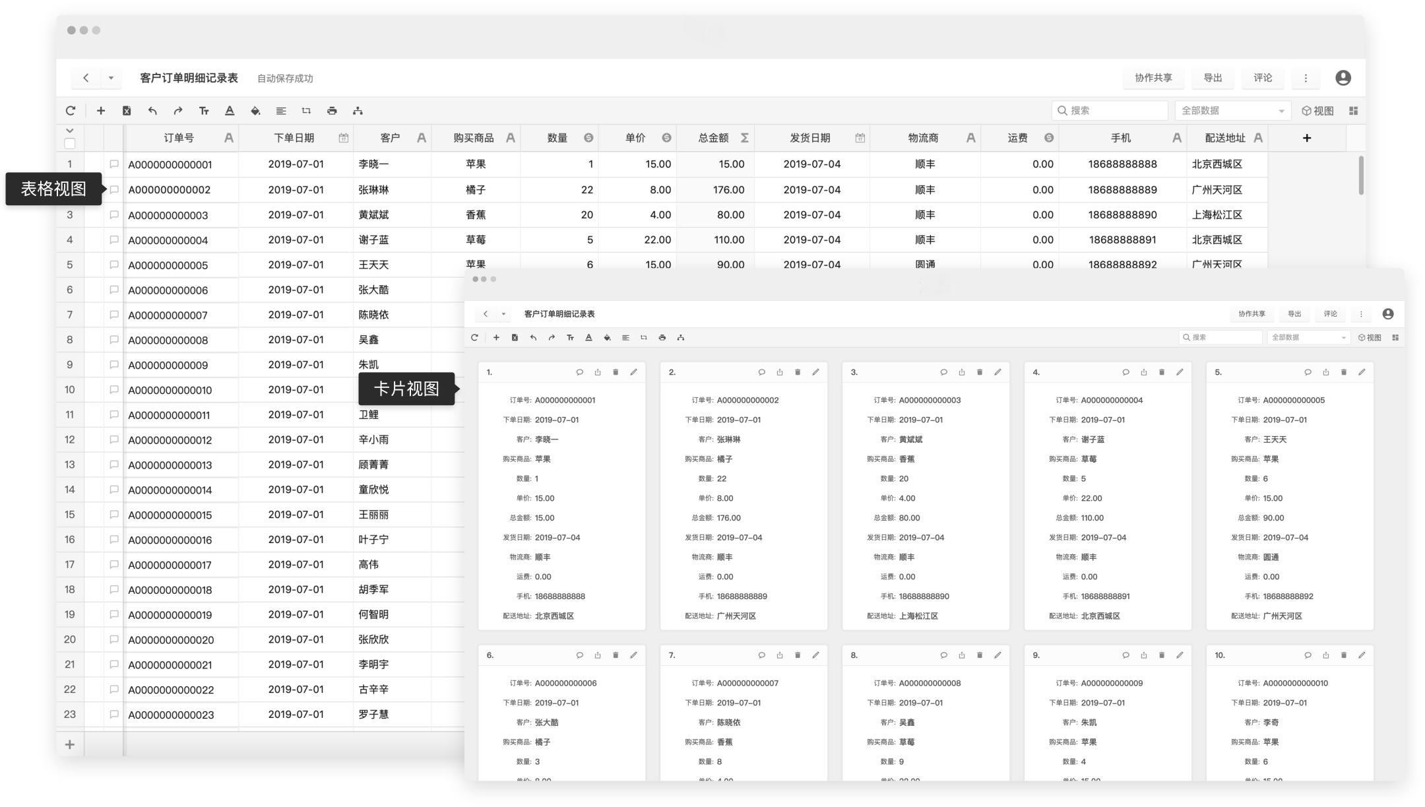Viewport: 1425px width, 807px height.
Task: Open dropdown arrow next to back button in table view
Action: (111, 78)
